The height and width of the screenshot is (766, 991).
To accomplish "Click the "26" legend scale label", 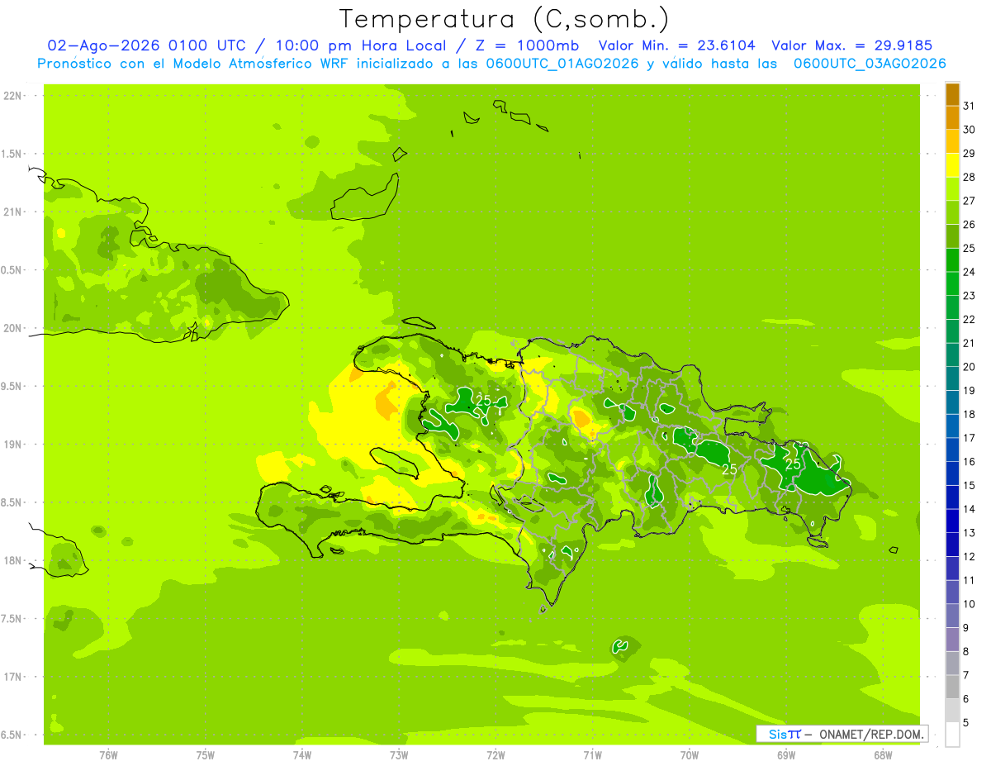I will pos(970,225).
